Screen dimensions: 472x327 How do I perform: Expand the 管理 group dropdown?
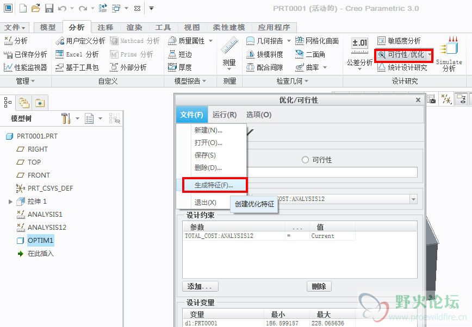25,81
